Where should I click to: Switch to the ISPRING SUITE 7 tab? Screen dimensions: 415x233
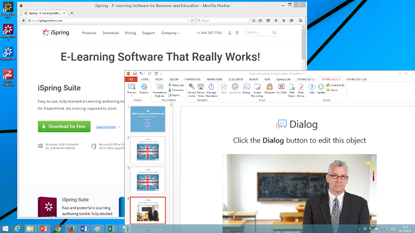coord(306,79)
